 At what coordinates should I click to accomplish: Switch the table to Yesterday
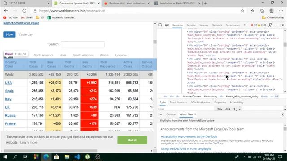(x=26, y=34)
